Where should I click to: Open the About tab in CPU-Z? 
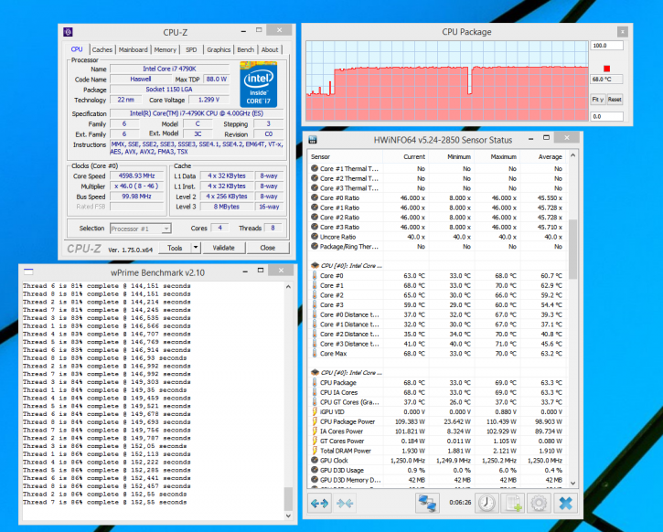click(x=270, y=50)
